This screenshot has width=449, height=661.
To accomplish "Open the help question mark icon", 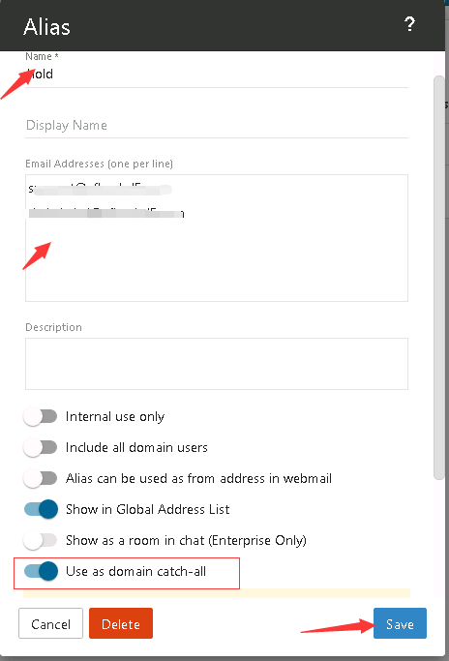I will tap(409, 24).
